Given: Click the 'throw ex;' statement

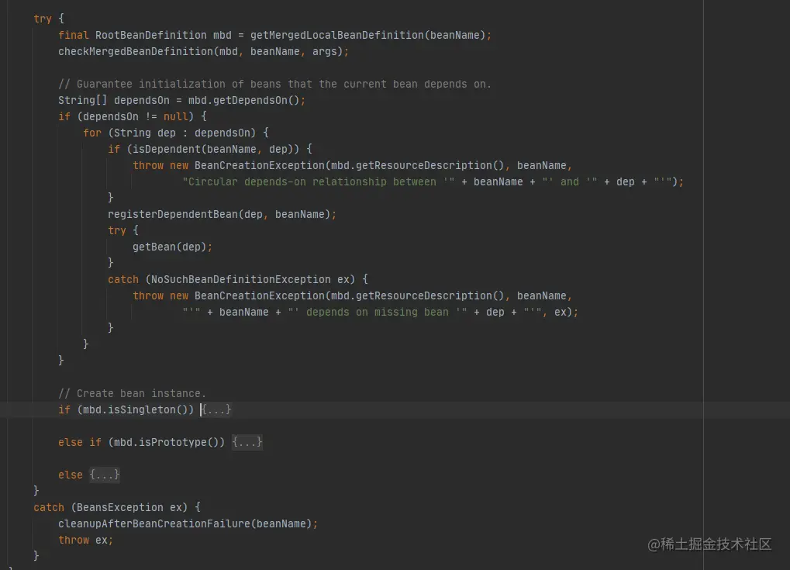Looking at the screenshot, I should pos(85,541).
